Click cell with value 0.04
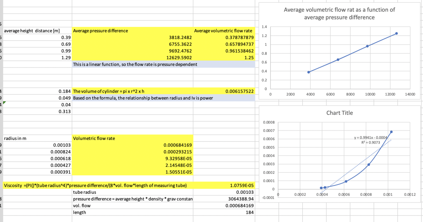This screenshot has width=423, height=222. 37,105
